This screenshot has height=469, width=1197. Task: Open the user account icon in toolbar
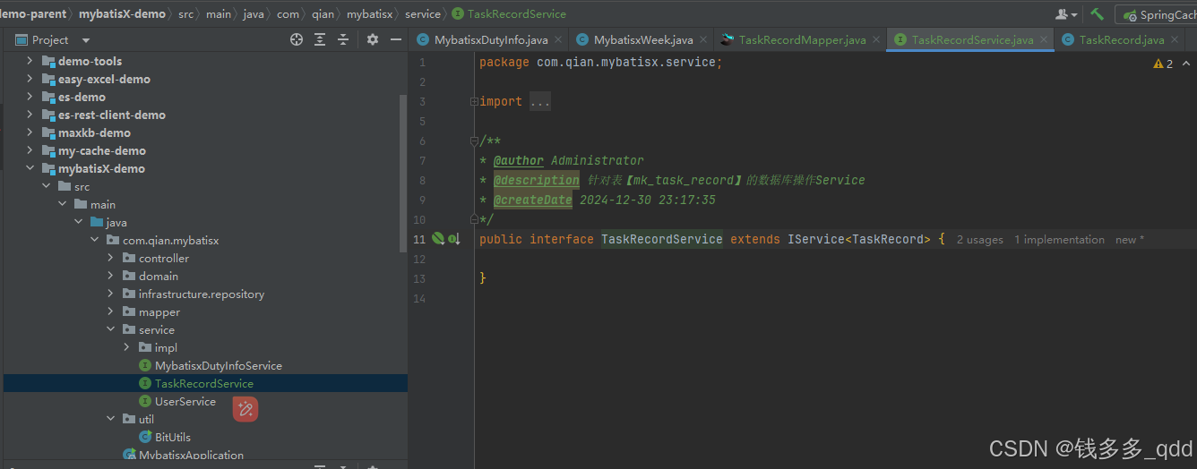point(1064,14)
